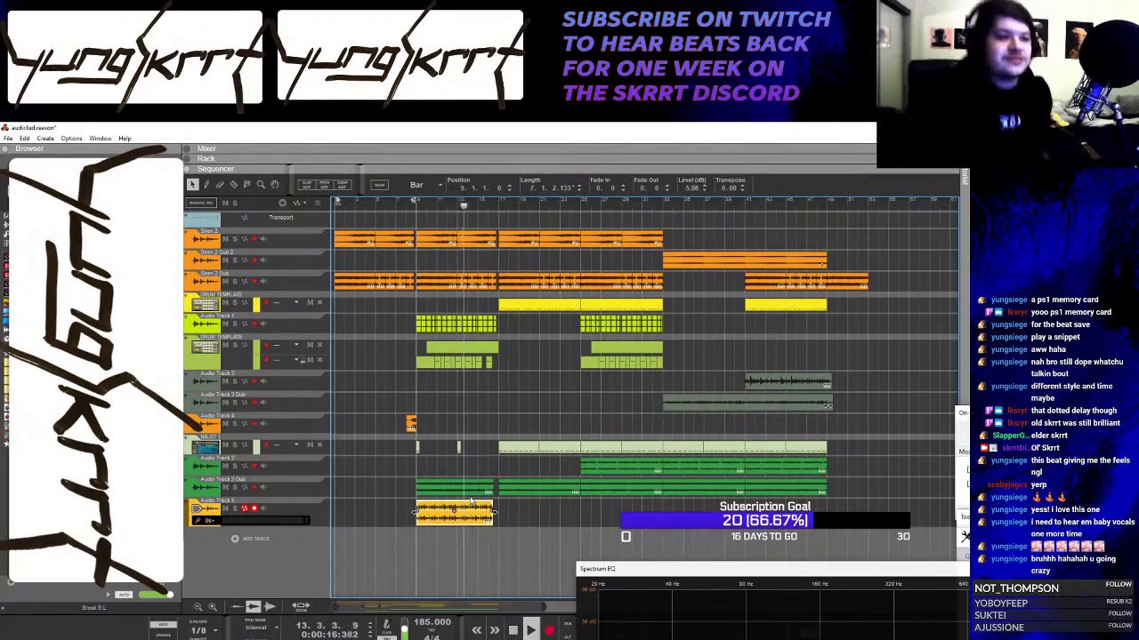
Task: Mute the NN-XT 1 note lane
Action: tap(310, 444)
